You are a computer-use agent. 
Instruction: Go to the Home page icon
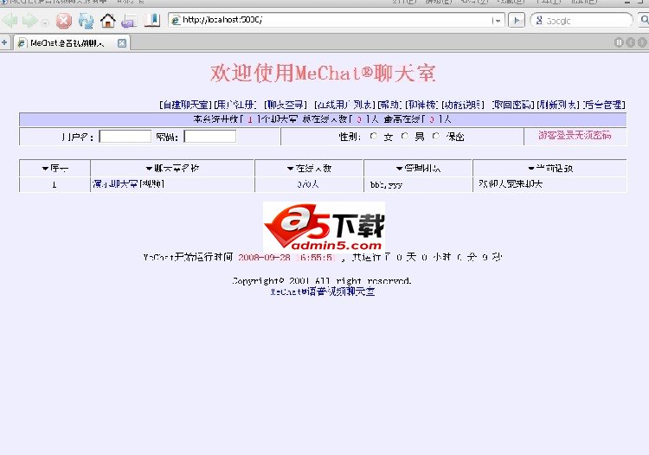click(108, 20)
